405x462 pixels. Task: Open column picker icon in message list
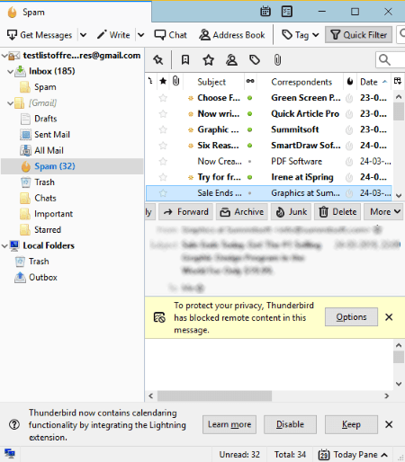[x=398, y=81]
